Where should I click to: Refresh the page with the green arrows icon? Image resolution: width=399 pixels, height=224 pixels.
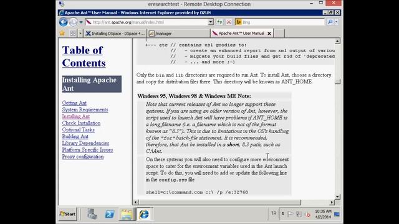point(219,22)
